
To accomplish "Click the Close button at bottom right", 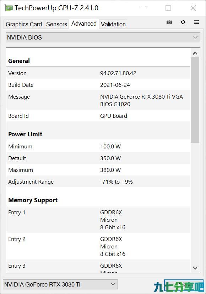I will click(x=184, y=285).
